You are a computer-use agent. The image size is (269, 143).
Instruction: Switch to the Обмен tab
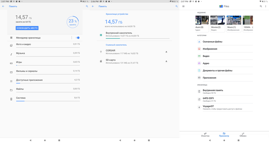point(243,135)
